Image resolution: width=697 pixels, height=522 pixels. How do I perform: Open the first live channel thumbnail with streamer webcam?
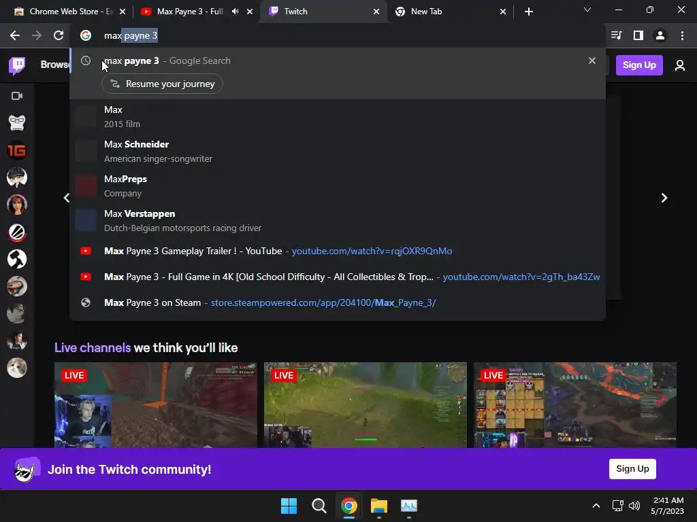tap(156, 405)
